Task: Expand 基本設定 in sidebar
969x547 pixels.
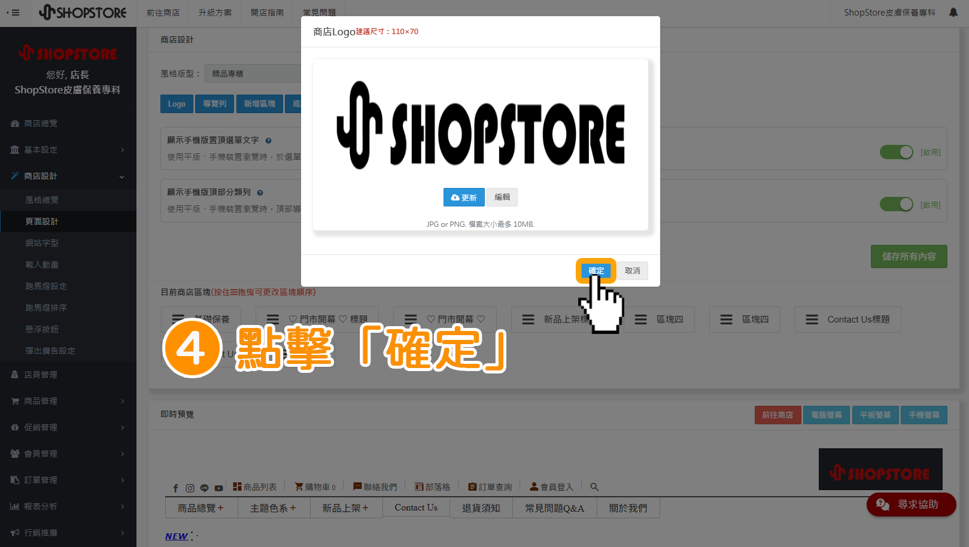Action: [68, 150]
